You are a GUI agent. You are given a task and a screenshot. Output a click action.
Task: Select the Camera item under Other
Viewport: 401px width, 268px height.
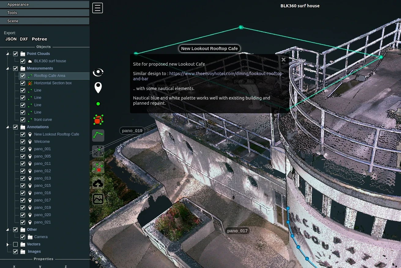(x=41, y=237)
